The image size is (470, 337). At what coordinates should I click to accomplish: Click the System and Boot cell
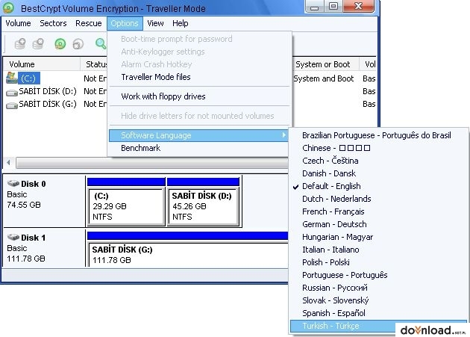[324, 78]
